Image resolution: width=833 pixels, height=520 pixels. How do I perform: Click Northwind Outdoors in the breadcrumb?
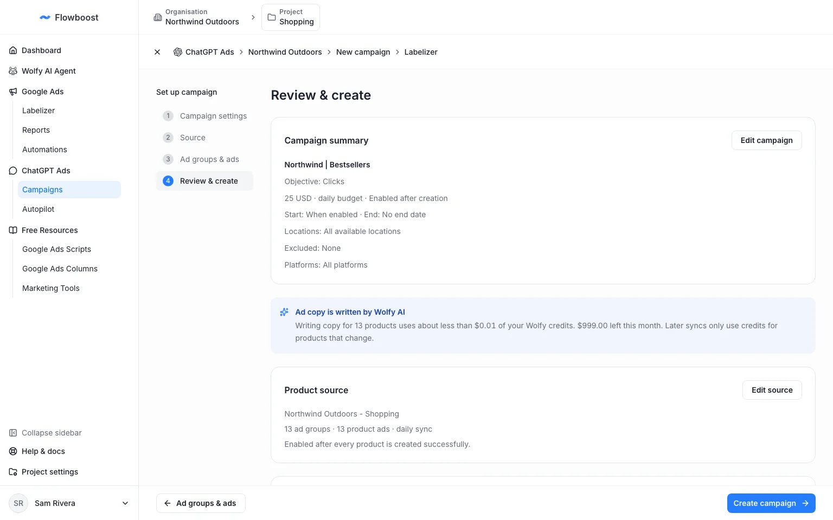[x=285, y=52]
